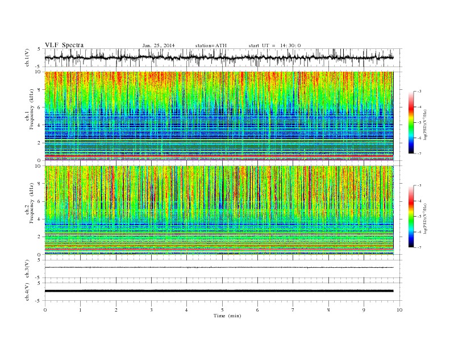Click the "ch.3(V)" axis label
Viewport: 450px width, 348px height.
27,269
